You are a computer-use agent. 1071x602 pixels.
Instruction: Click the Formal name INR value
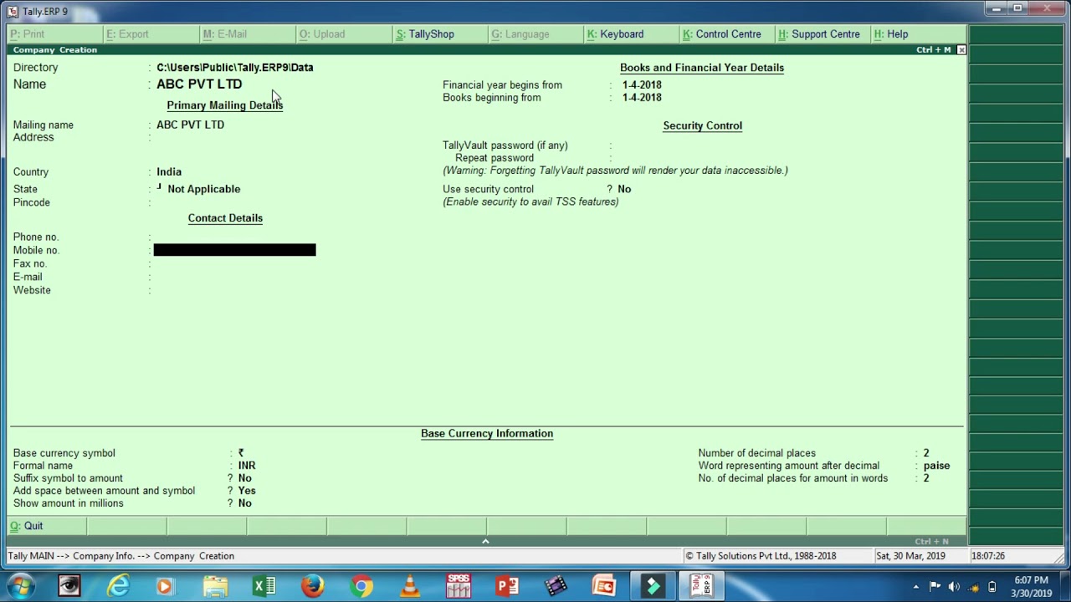[247, 466]
